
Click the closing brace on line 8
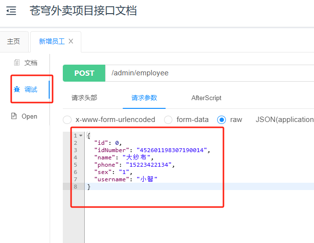tap(89, 187)
